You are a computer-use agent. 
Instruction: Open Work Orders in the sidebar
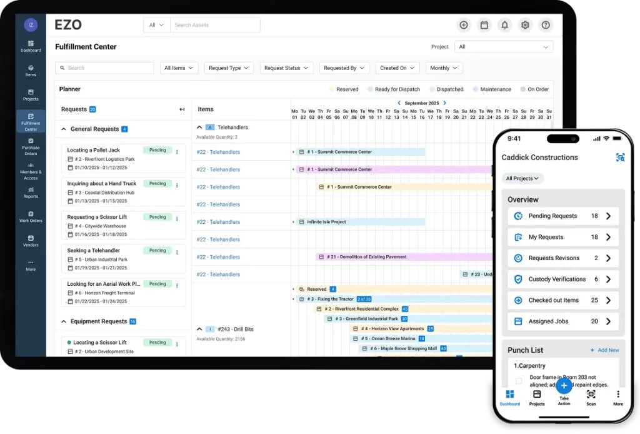[x=31, y=216]
